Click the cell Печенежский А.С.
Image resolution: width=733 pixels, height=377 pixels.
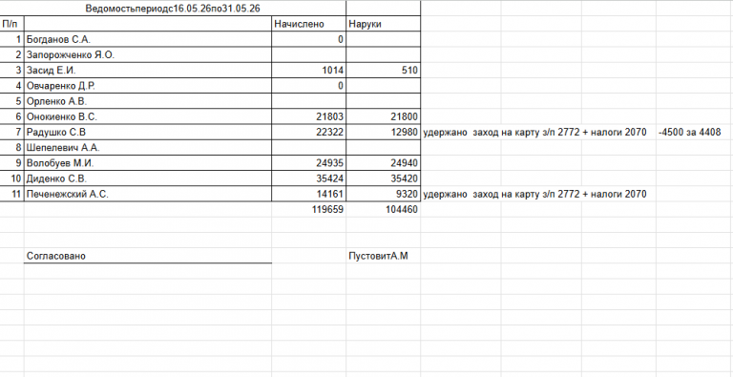tap(148, 194)
